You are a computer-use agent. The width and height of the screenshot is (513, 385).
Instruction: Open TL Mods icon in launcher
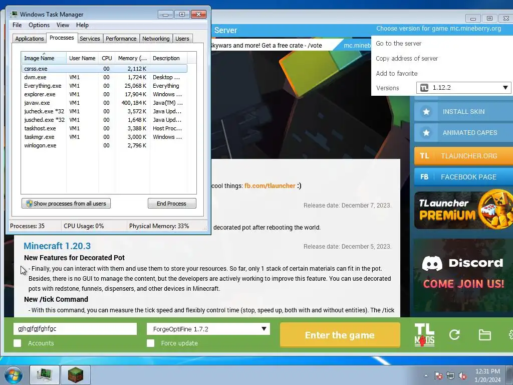click(x=424, y=334)
